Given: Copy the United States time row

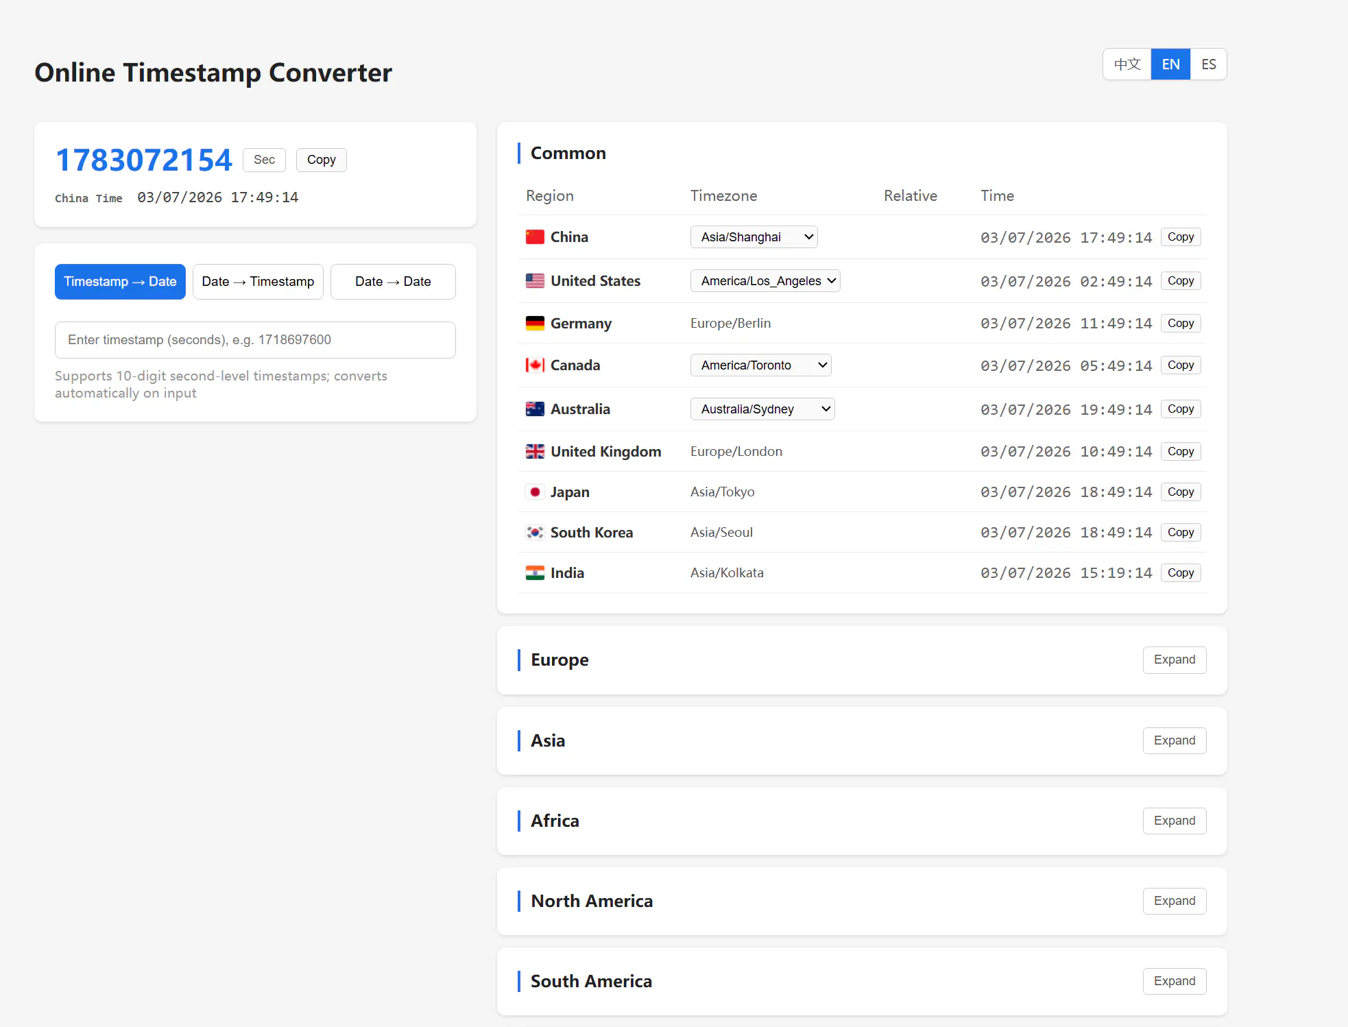Looking at the screenshot, I should (x=1181, y=281).
